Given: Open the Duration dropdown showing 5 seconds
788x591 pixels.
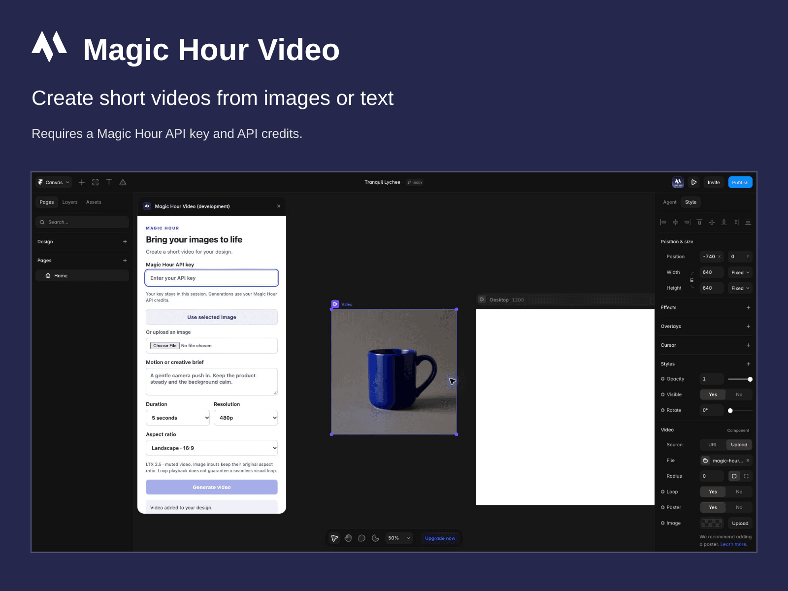Looking at the screenshot, I should (178, 418).
